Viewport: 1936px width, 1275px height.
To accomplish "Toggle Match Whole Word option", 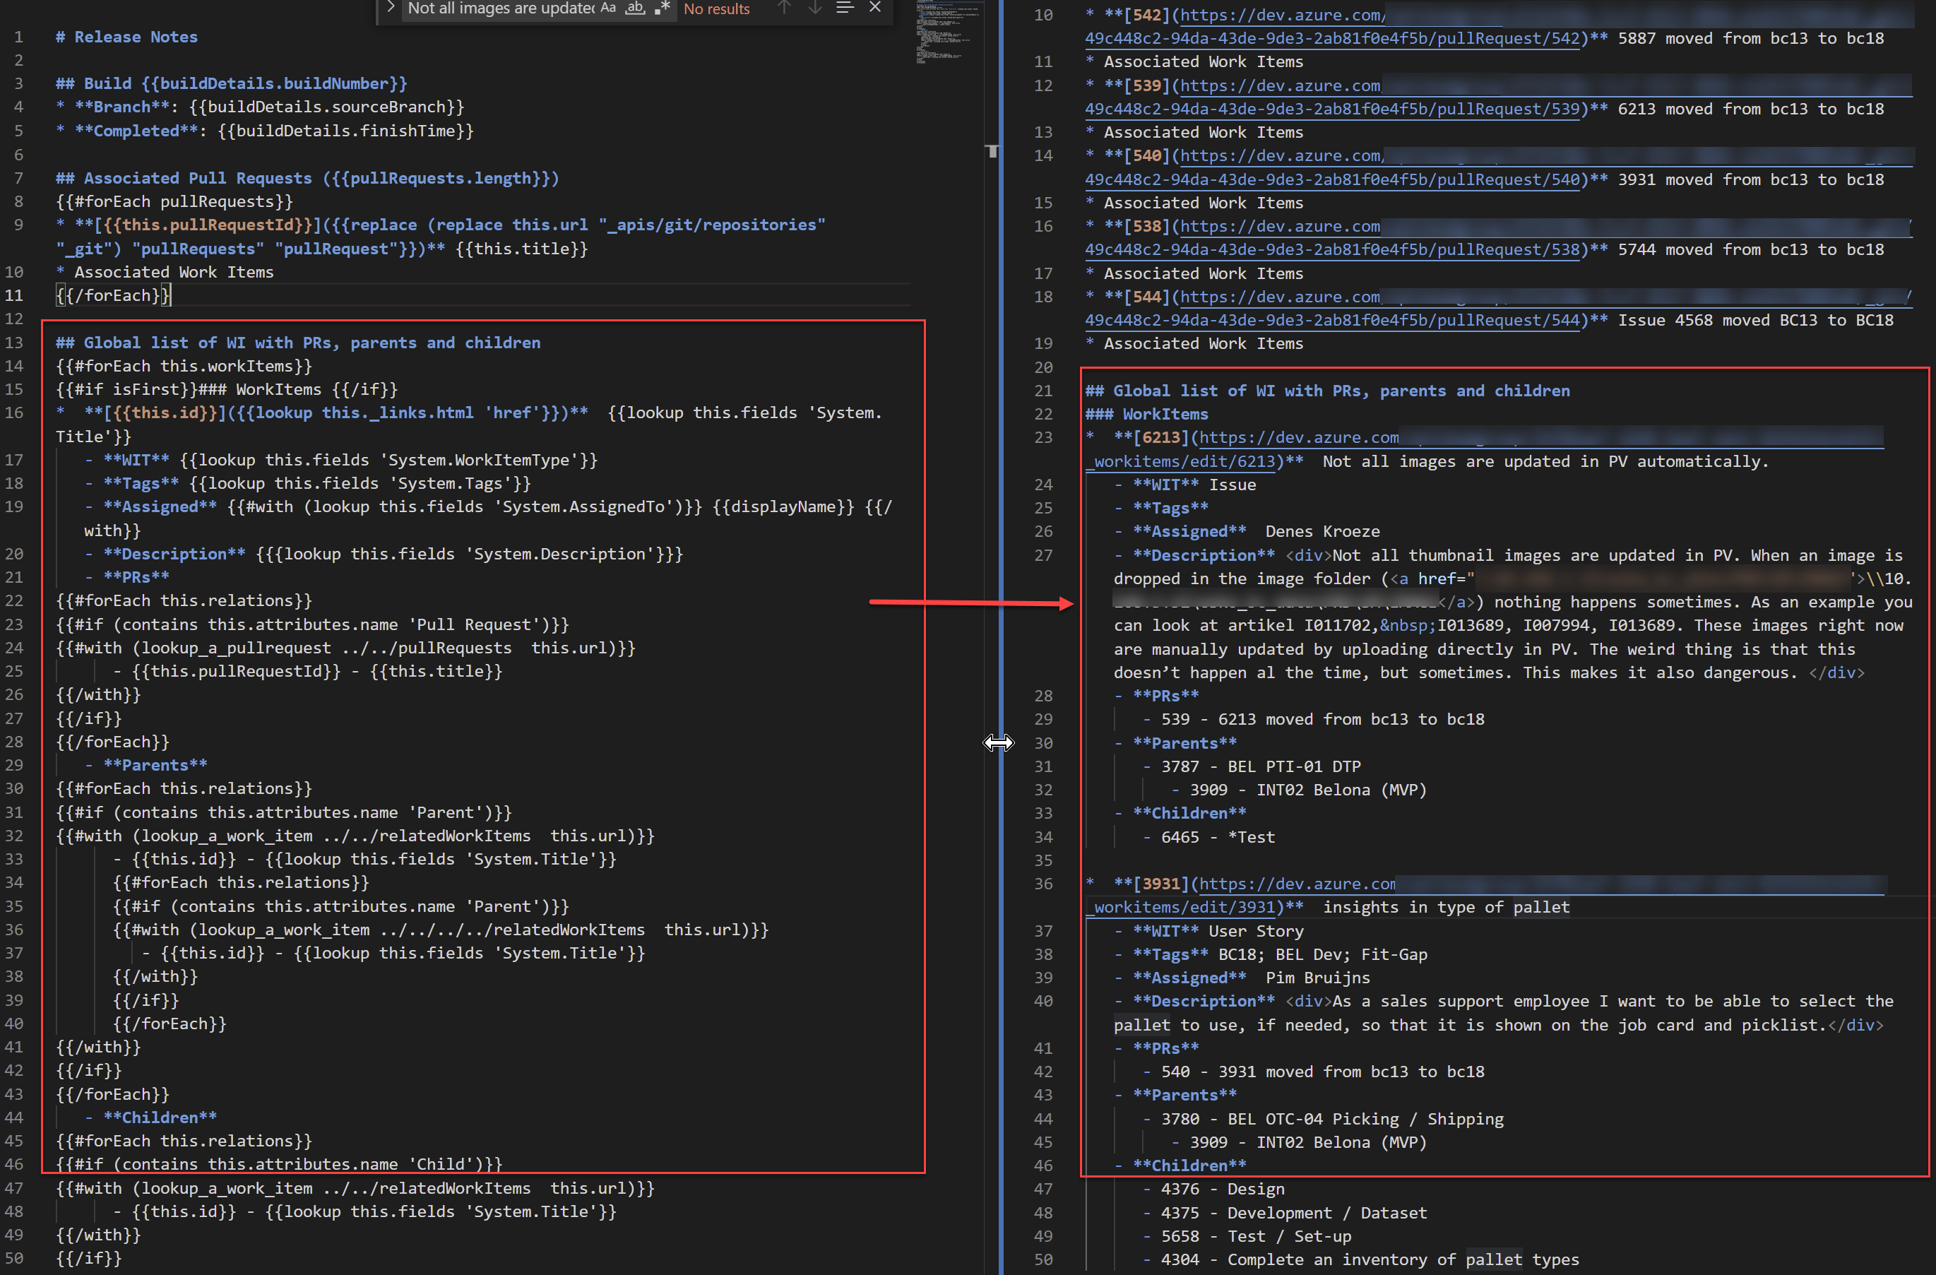I will click(635, 8).
